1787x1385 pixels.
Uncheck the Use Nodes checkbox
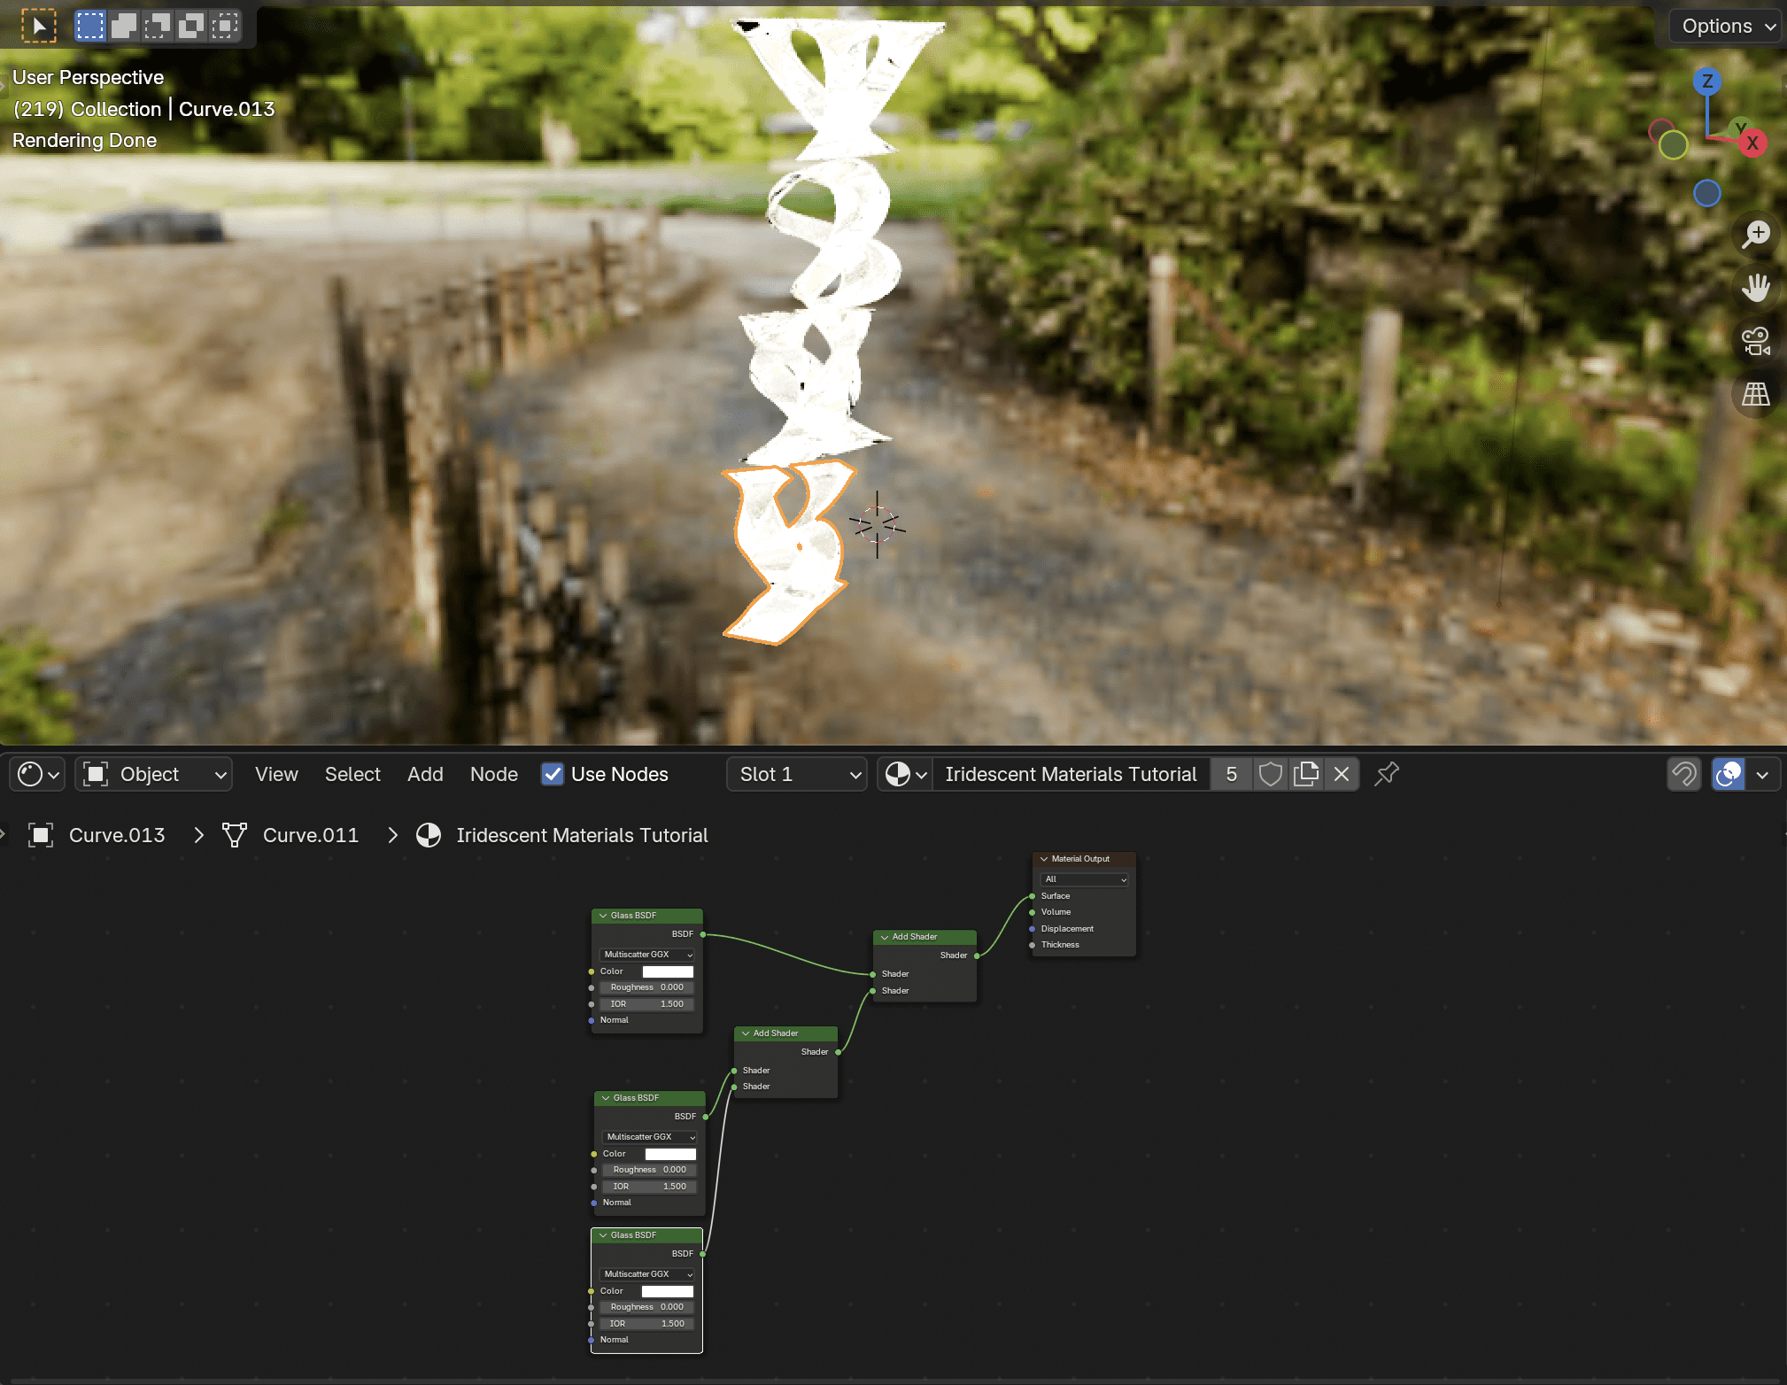point(553,774)
